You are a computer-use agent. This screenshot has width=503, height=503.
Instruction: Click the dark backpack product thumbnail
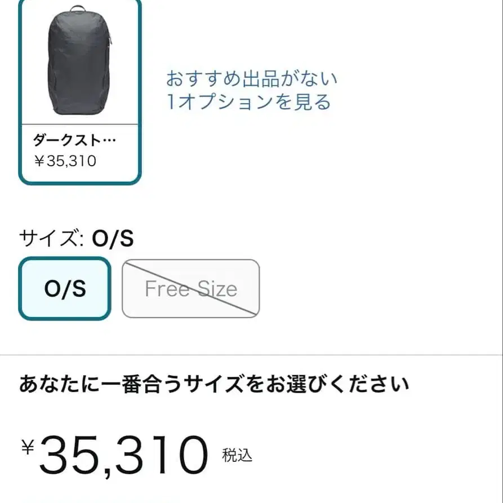click(x=79, y=62)
